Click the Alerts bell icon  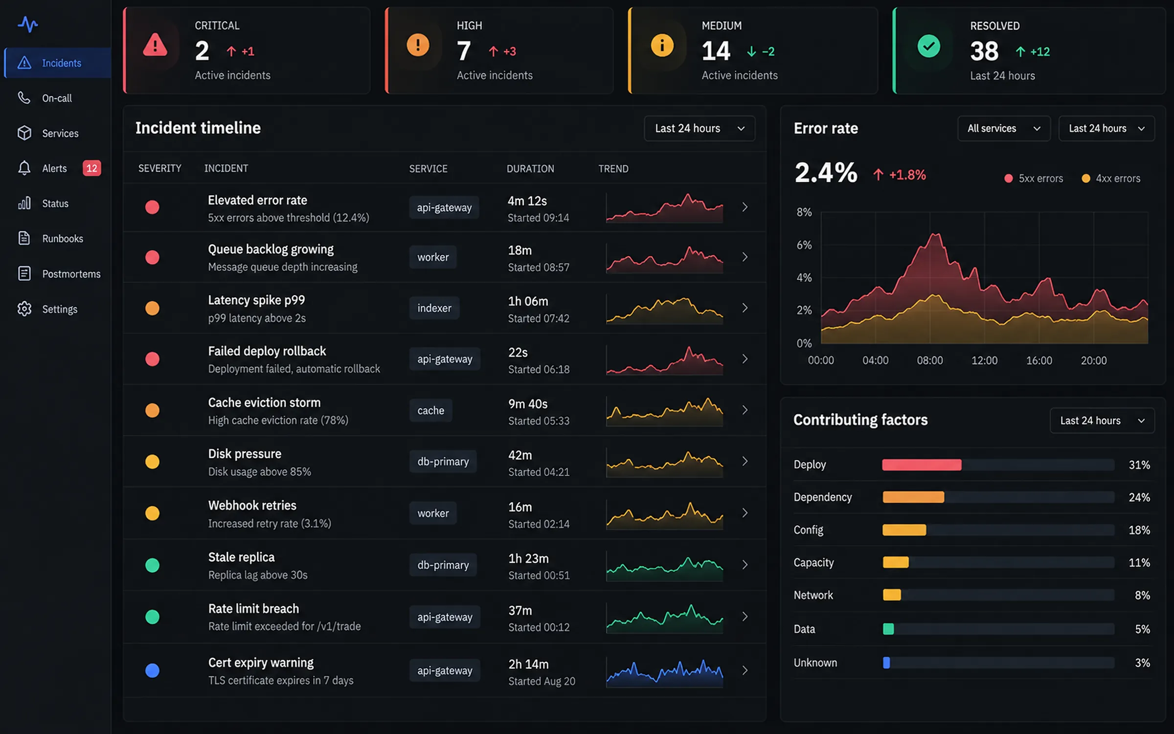tap(24, 168)
